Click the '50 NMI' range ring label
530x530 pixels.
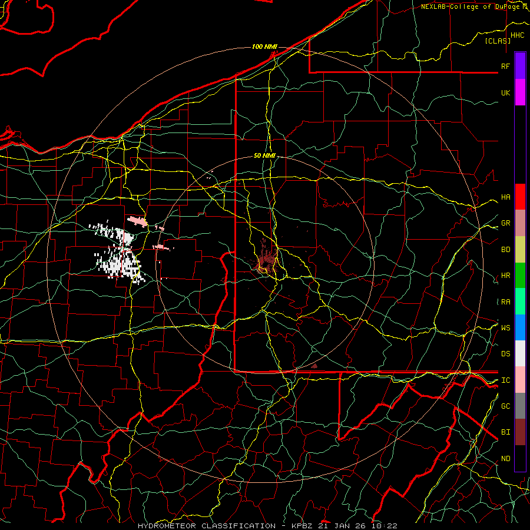(264, 156)
